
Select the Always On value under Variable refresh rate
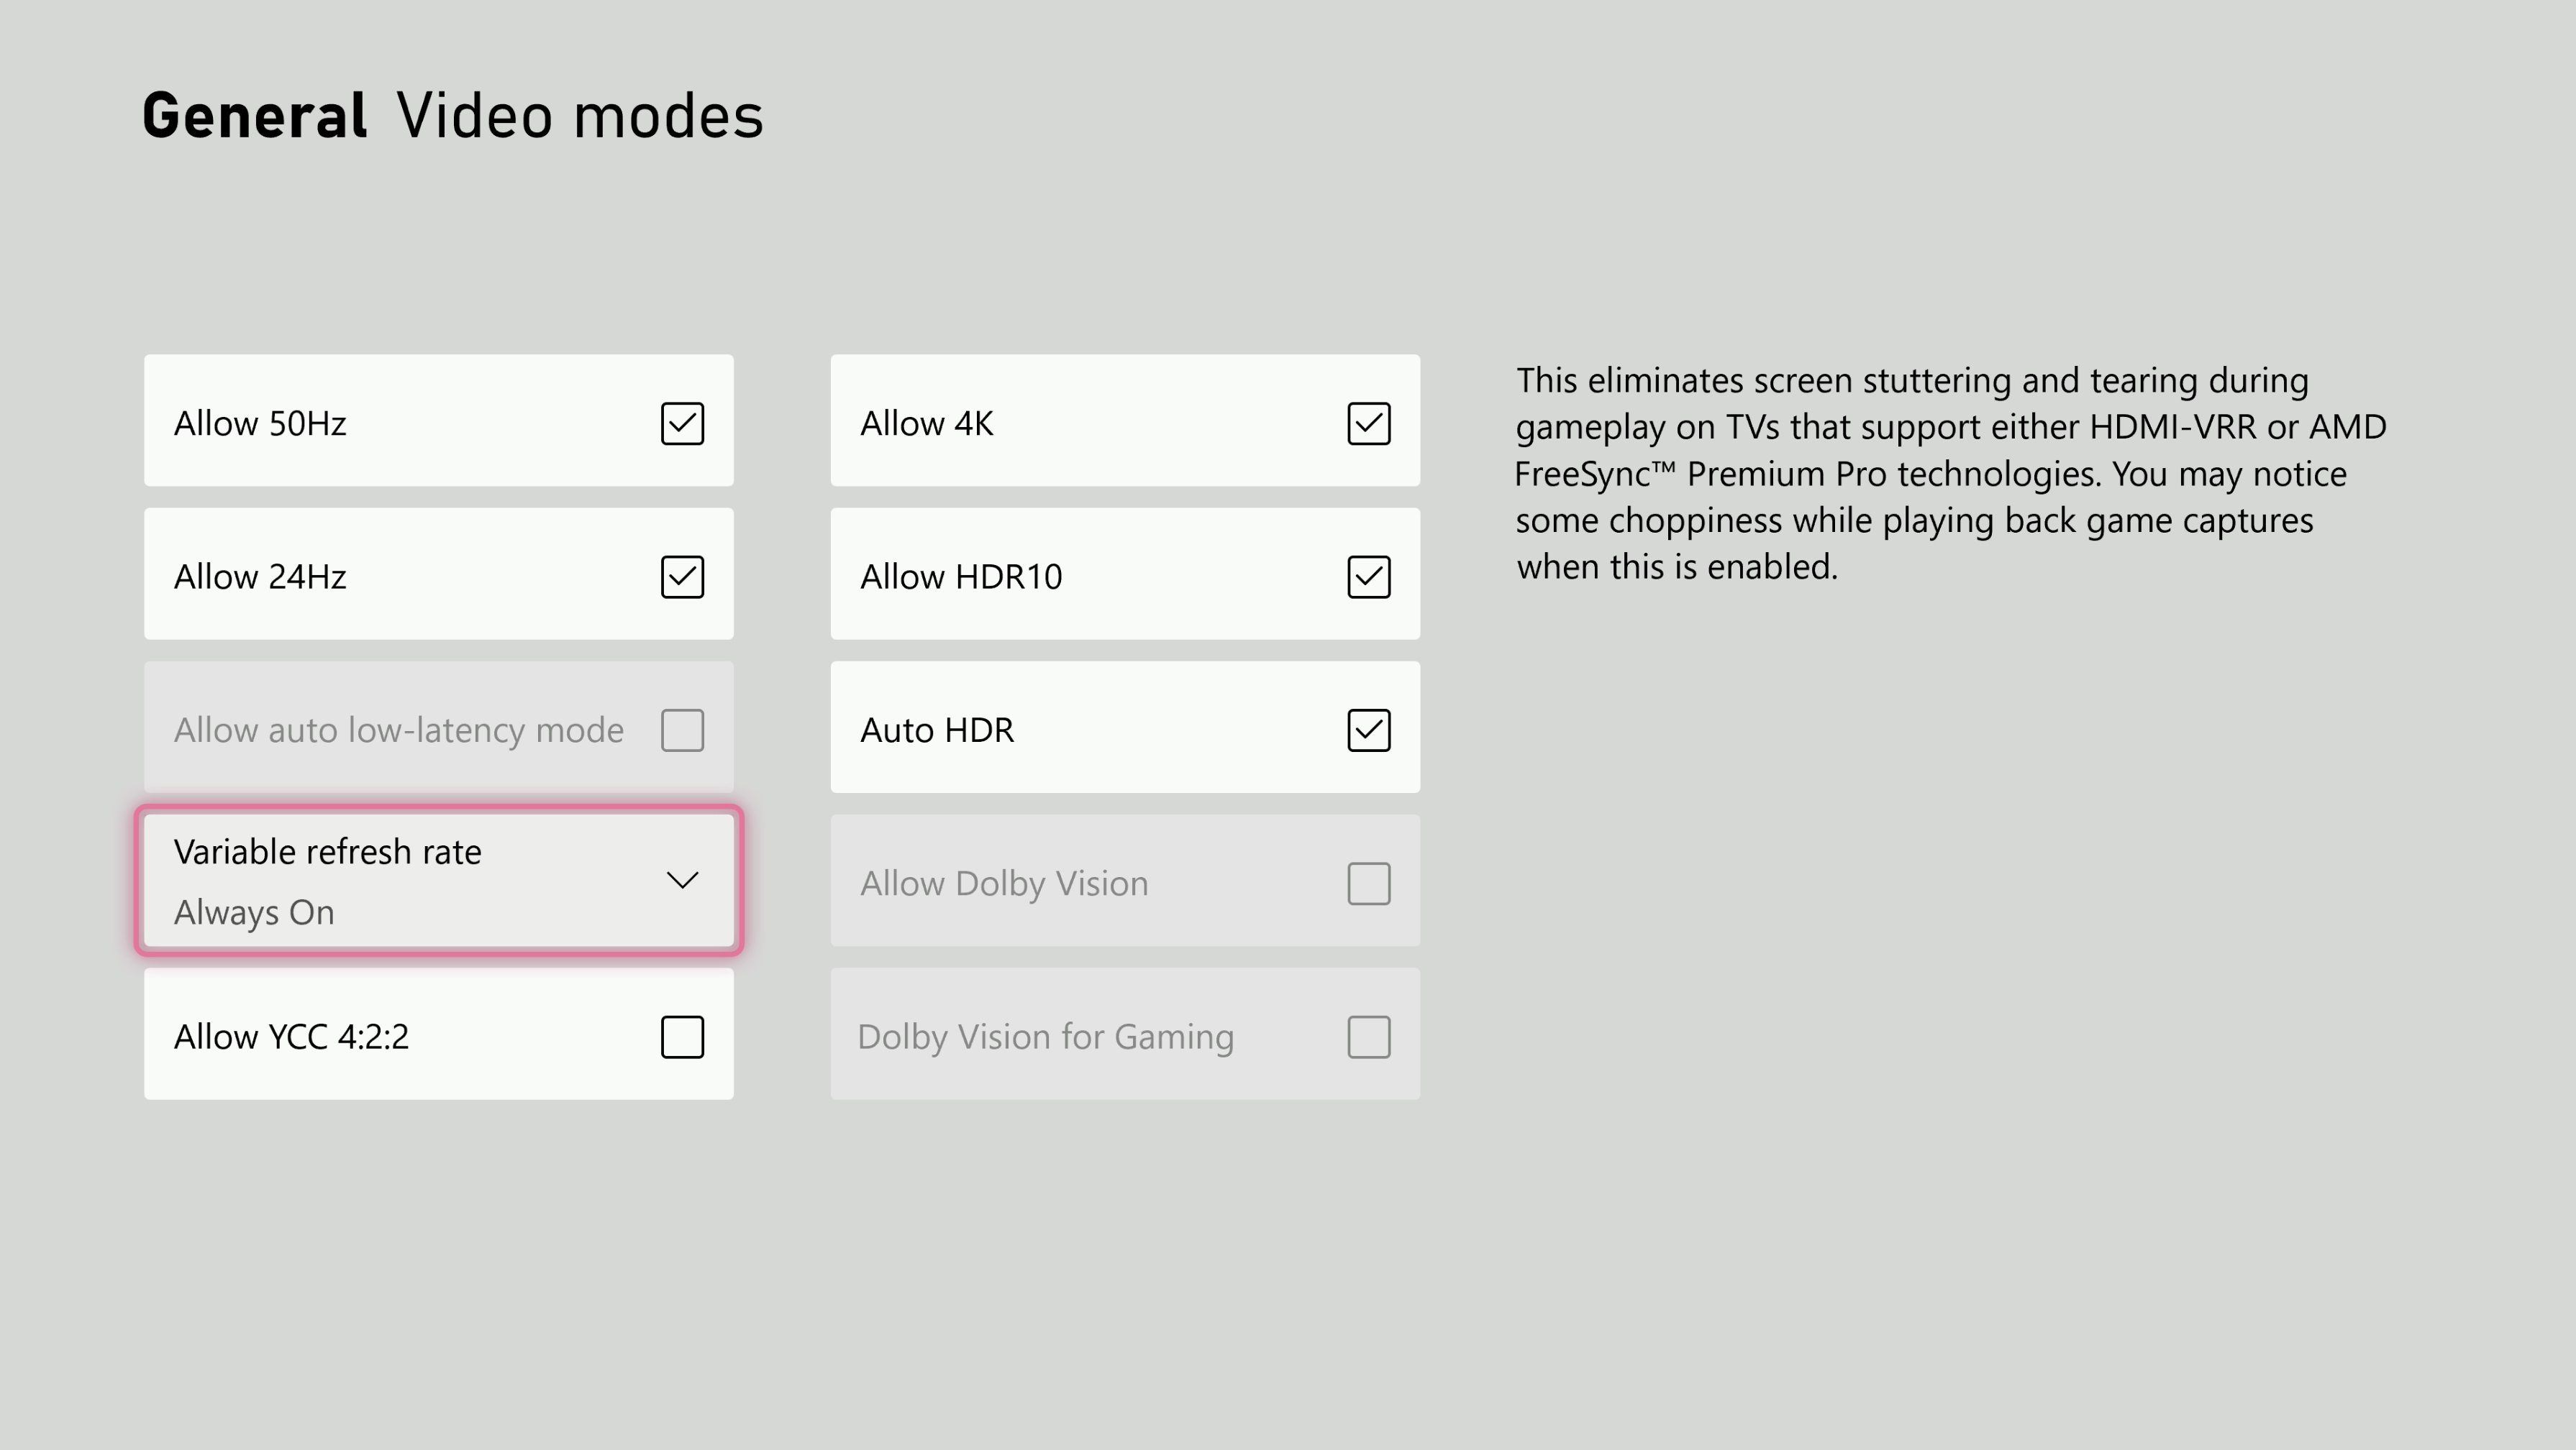click(254, 912)
